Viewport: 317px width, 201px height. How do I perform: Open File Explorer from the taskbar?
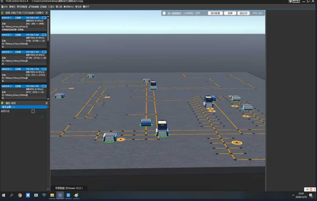pos(52,195)
